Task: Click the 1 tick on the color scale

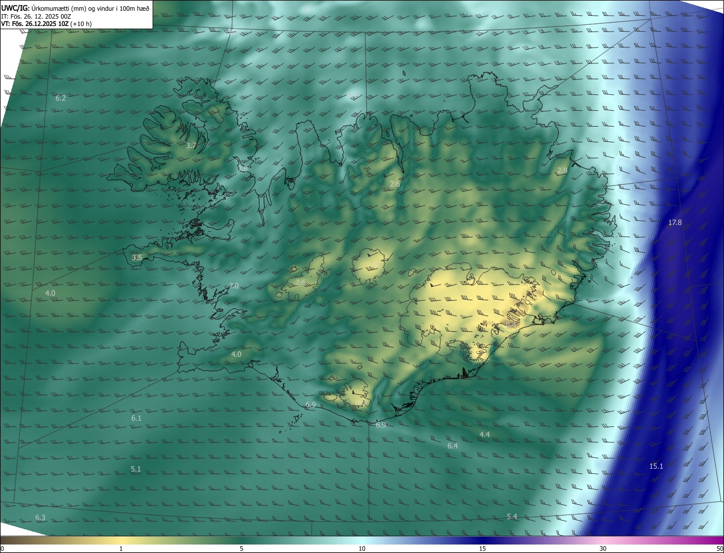Action: [122, 548]
